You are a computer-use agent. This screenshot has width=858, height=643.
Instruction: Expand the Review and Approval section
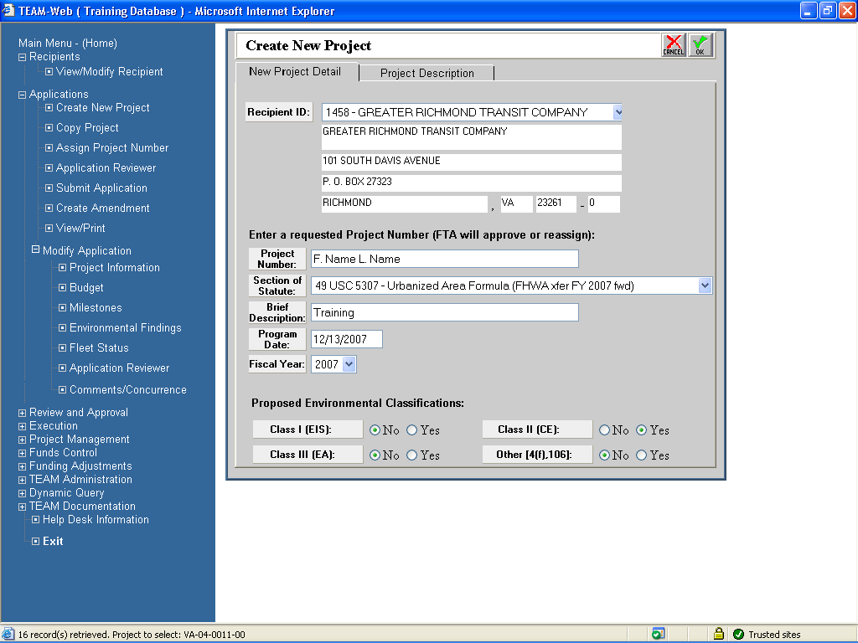click(x=22, y=413)
